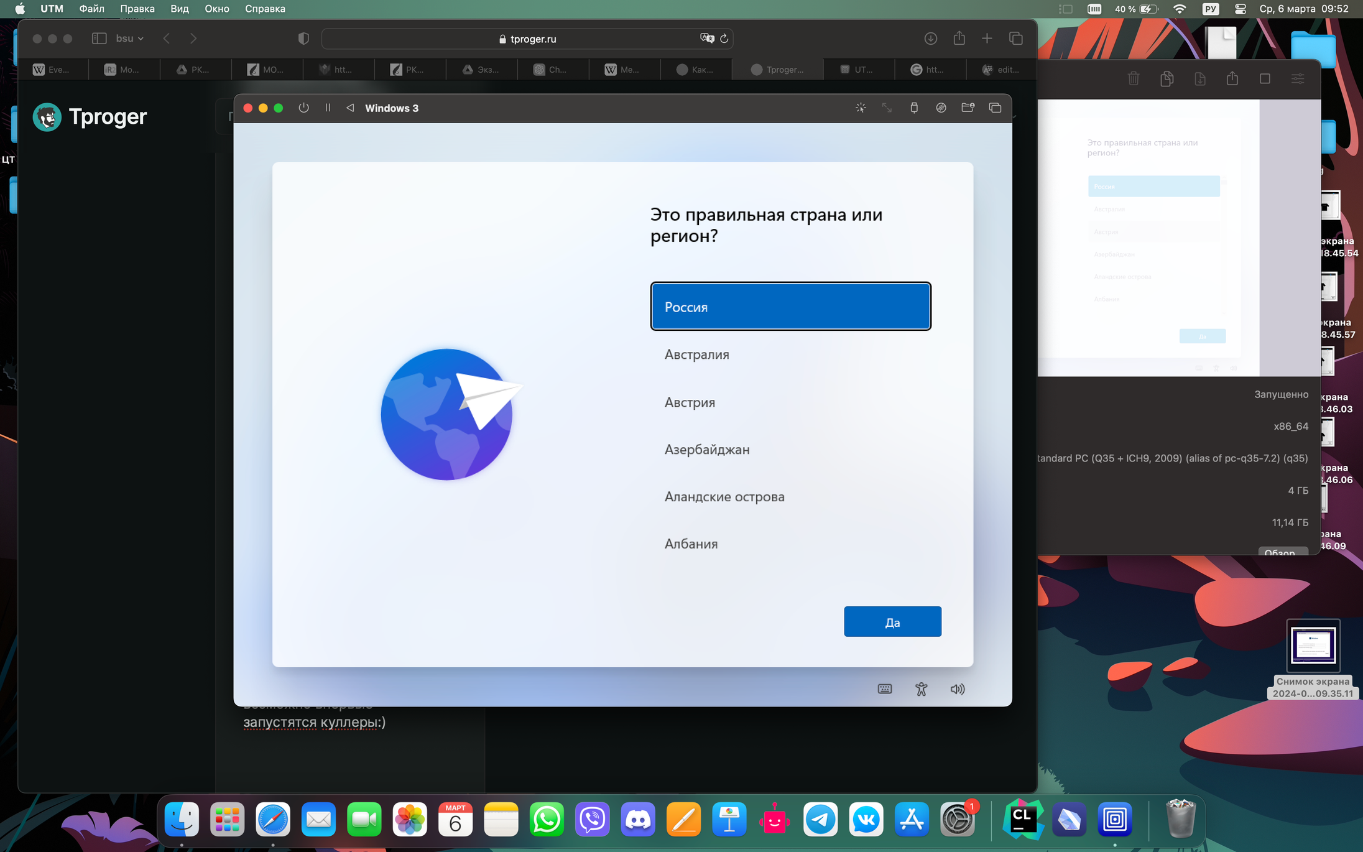Viewport: 1363px width, 852px height.
Task: Expand the bsu tab group dropdown in Safari
Action: pyautogui.click(x=129, y=39)
